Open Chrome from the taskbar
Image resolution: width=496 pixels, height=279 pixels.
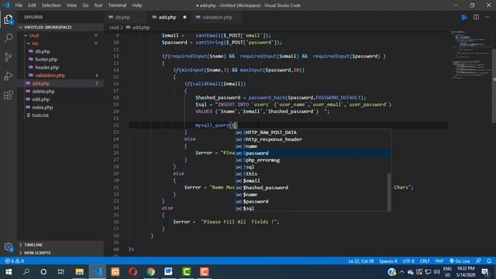tap(151, 272)
